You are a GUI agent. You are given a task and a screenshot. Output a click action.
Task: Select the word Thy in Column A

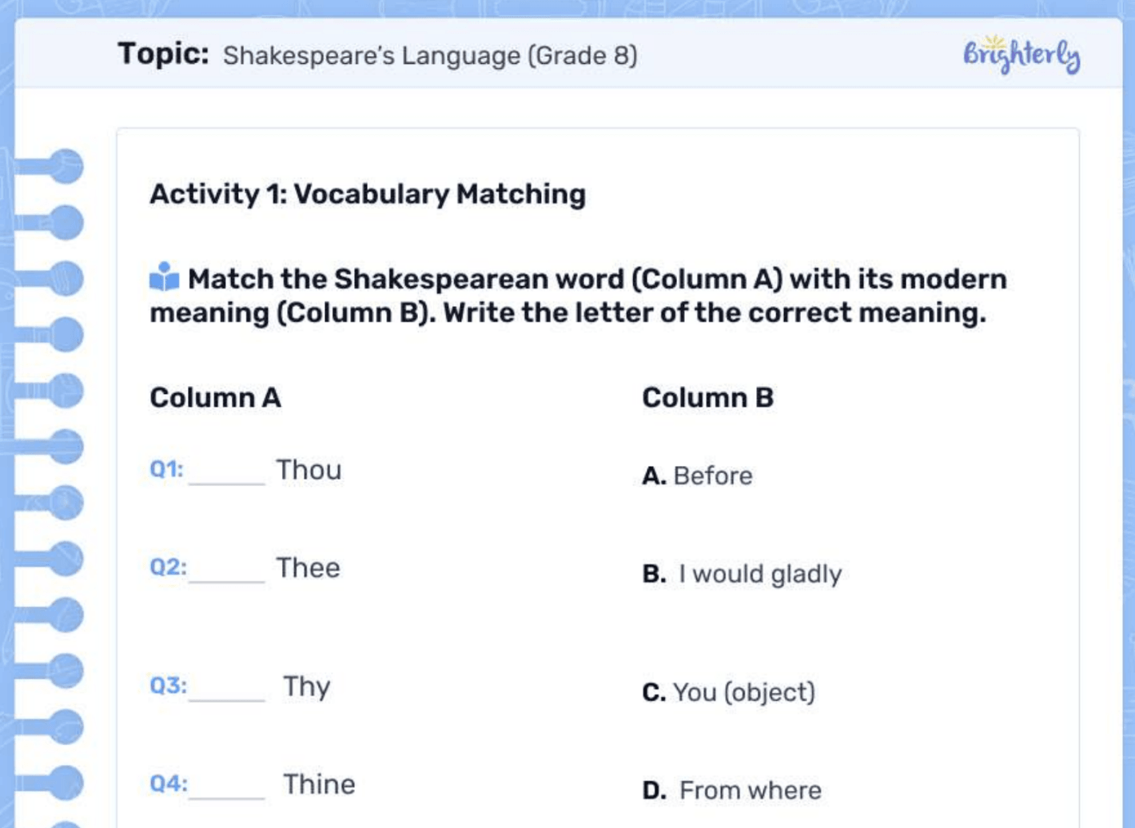tap(306, 687)
